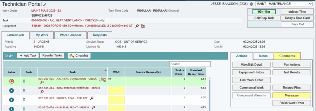This screenshot has width=316, height=111.
Task: Open the MAINT - MAINTENANCE location dropdown
Action: 284,4
